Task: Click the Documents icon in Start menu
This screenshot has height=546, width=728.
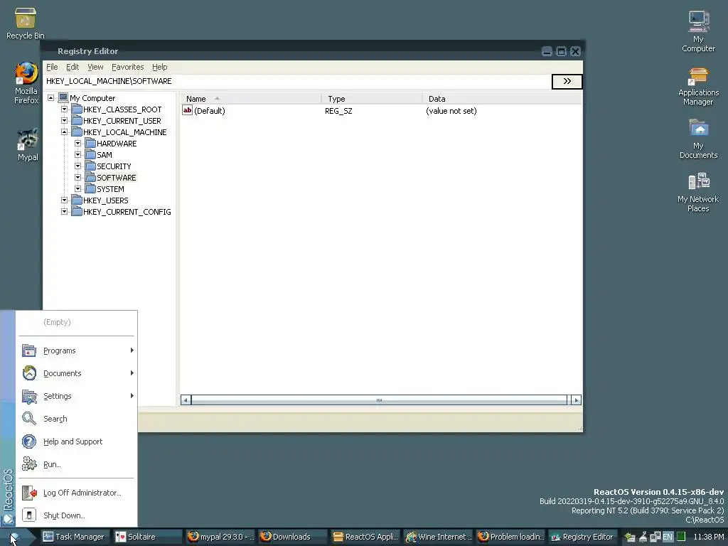Action: (x=29, y=373)
